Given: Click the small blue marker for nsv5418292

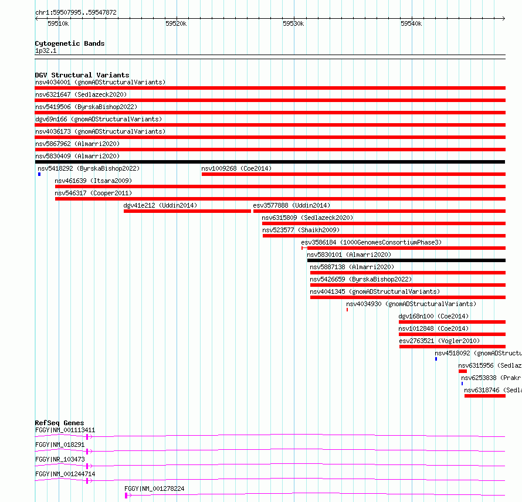Looking at the screenshot, I should click(x=39, y=174).
